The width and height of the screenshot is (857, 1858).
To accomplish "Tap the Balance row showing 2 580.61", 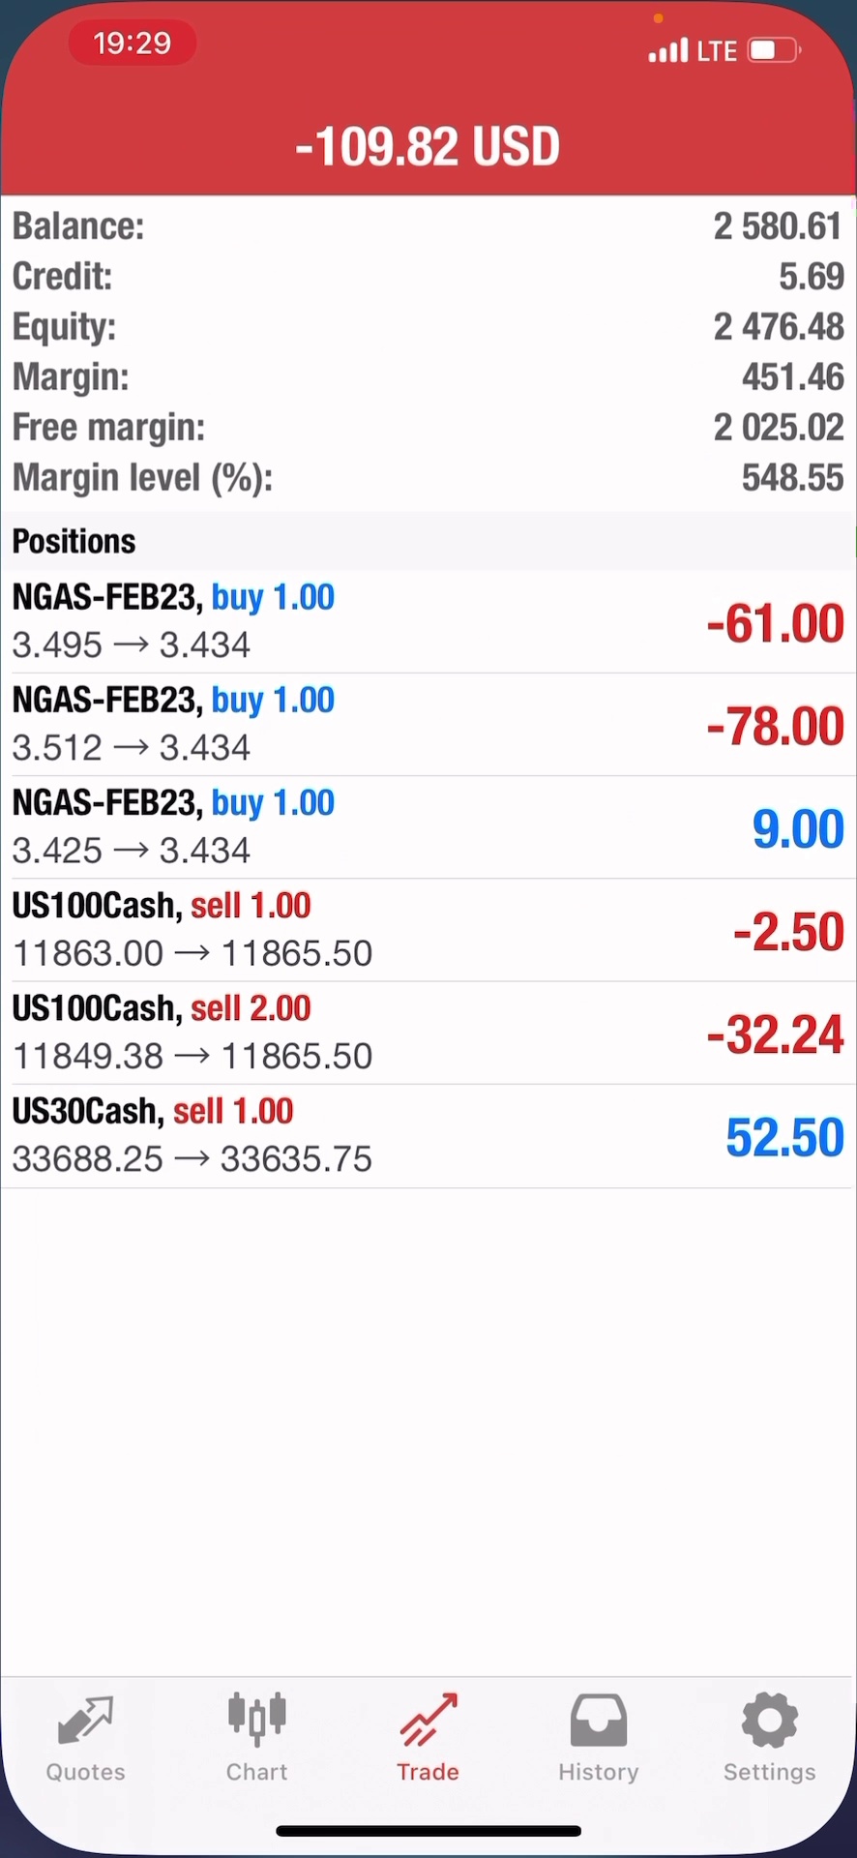I will click(x=428, y=226).
